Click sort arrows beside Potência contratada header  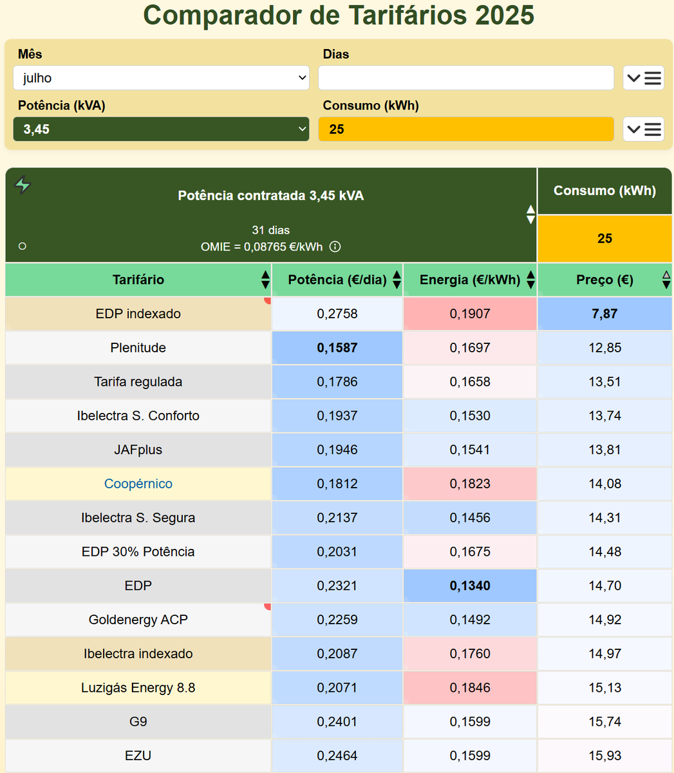(x=530, y=215)
